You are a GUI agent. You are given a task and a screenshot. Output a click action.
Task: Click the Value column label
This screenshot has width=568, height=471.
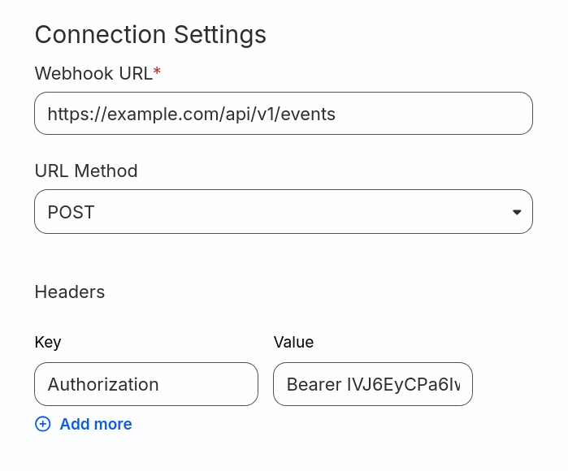pyautogui.click(x=293, y=342)
